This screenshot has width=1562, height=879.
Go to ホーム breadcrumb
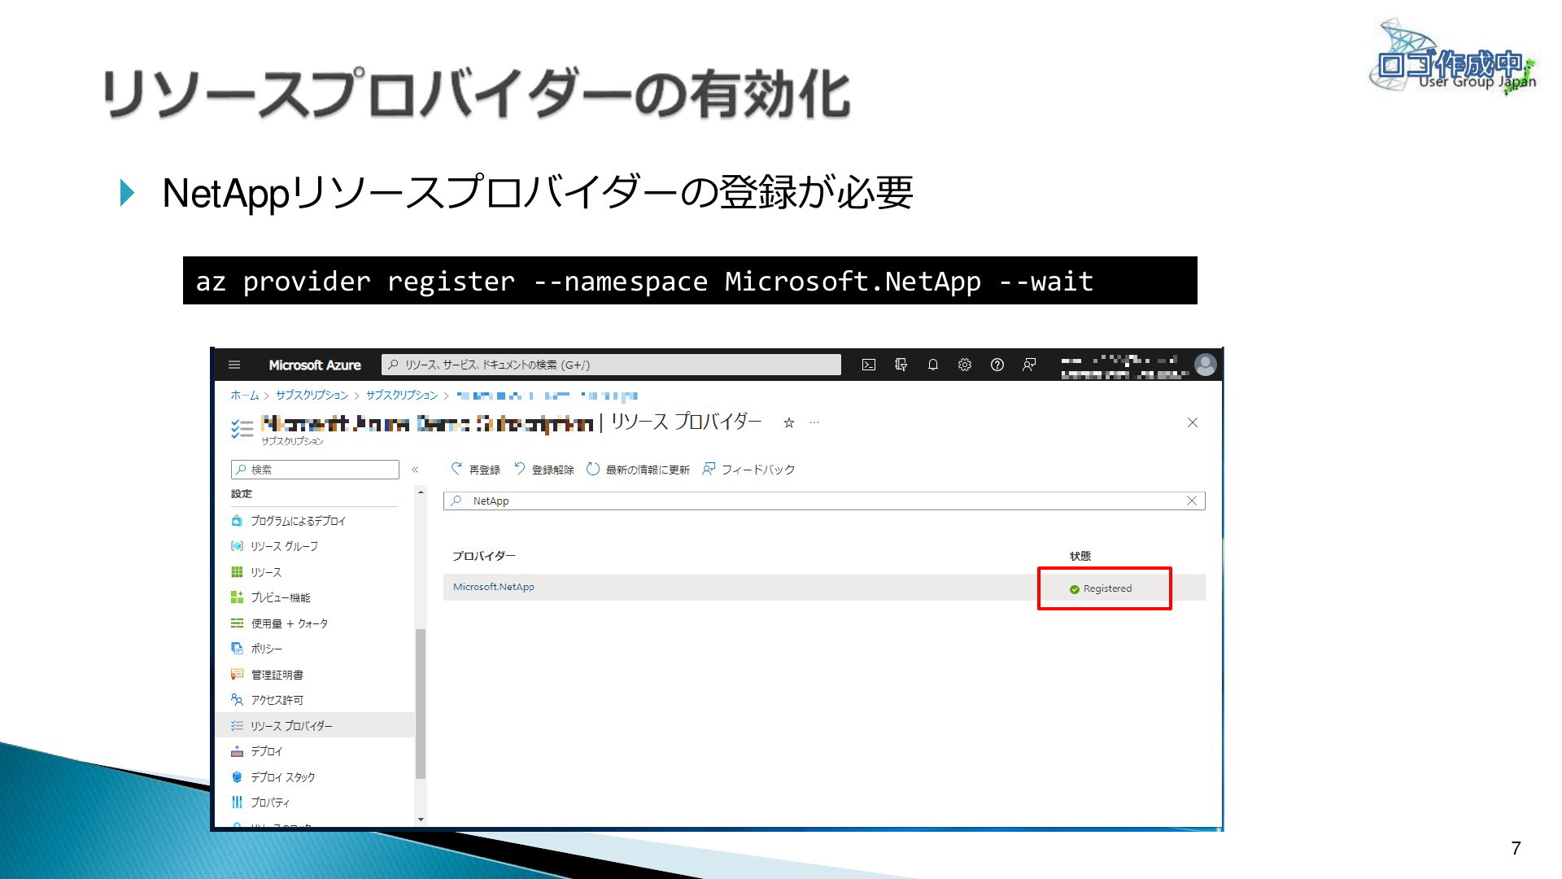point(244,395)
